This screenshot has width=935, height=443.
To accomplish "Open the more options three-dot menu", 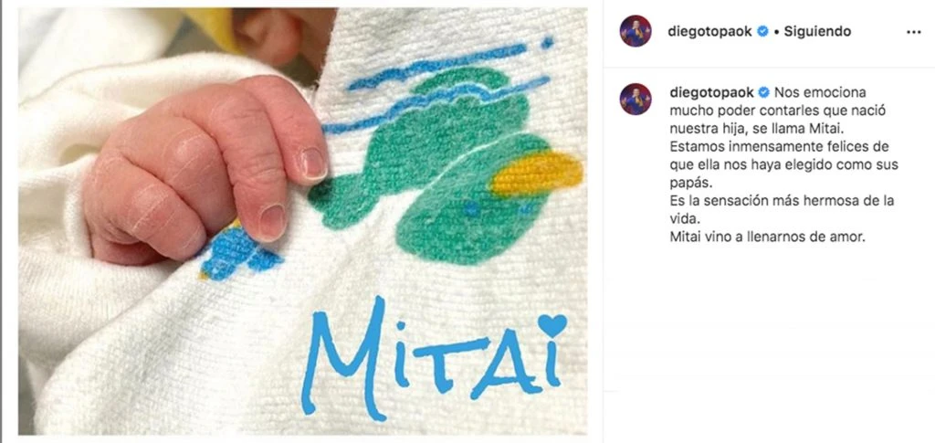I will point(913,32).
